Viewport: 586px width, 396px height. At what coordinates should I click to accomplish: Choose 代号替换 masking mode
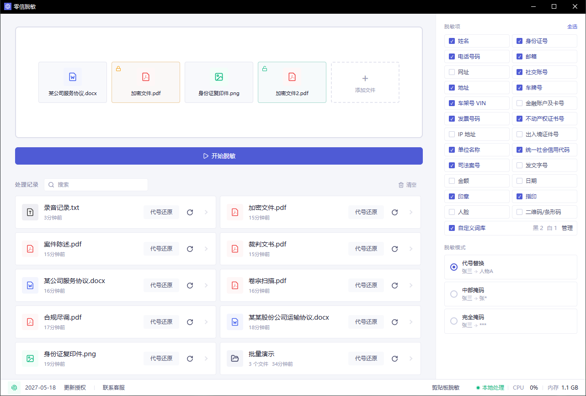511,267
